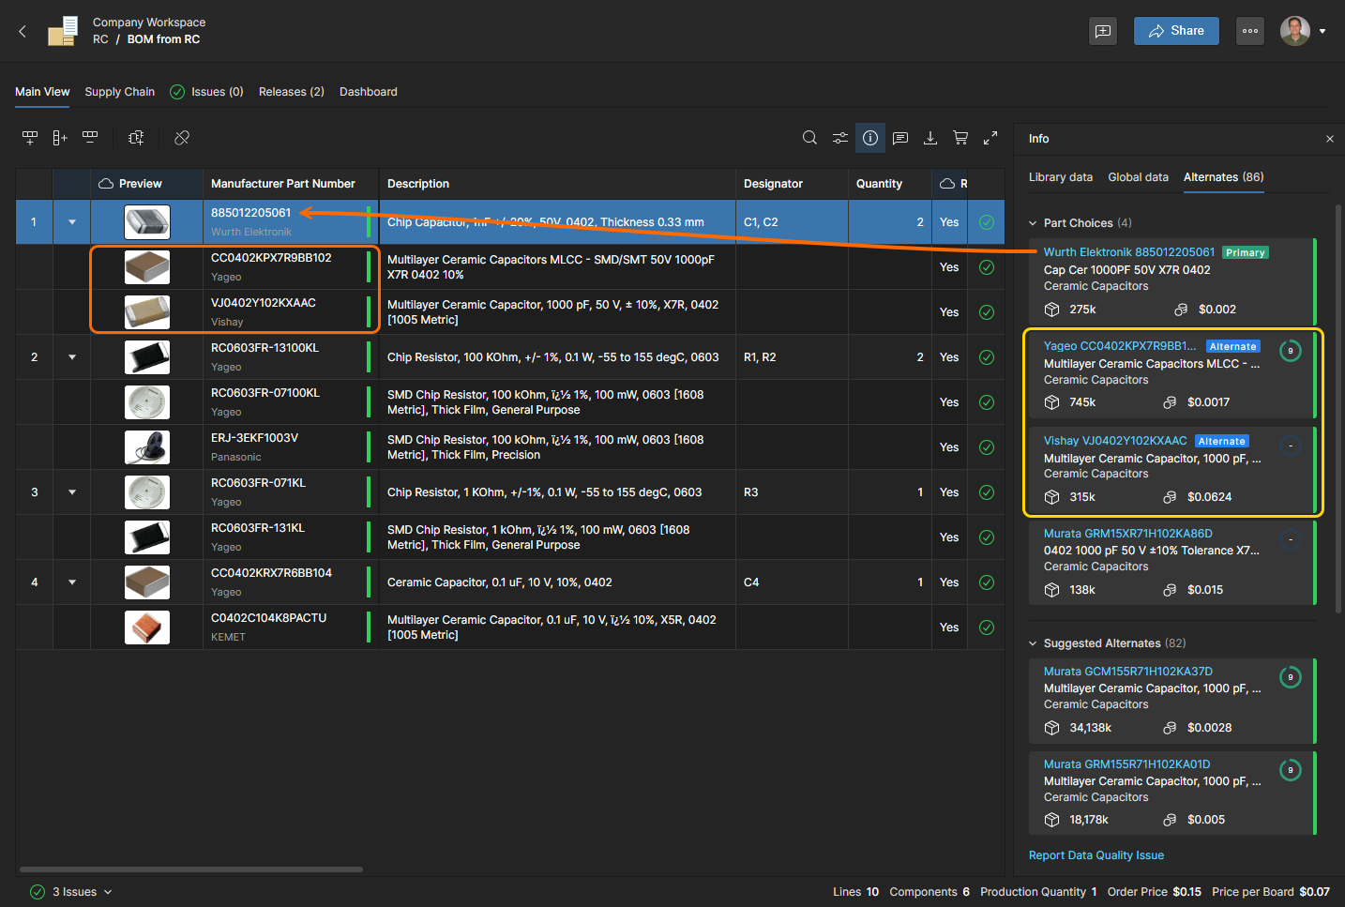The width and height of the screenshot is (1345, 907).
Task: Click the unlink icon in toolbar
Action: pyautogui.click(x=182, y=138)
